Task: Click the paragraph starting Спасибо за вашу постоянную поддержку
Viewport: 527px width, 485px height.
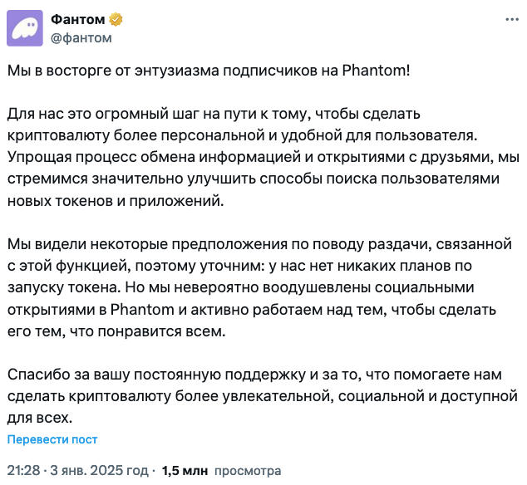Action: tap(263, 396)
